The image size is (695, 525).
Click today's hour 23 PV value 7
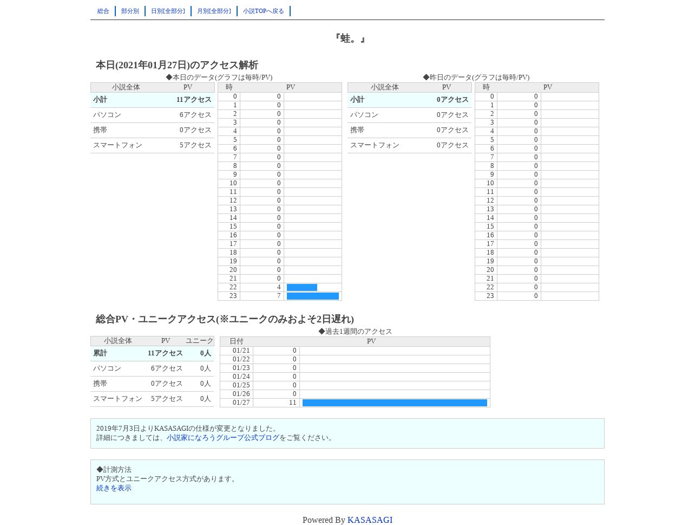(x=279, y=296)
